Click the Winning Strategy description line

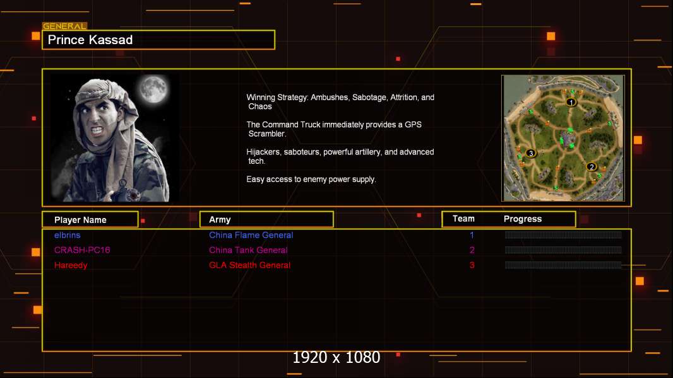coord(340,102)
